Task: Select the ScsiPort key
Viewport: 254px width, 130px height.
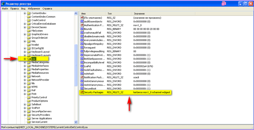Action: 36,108
